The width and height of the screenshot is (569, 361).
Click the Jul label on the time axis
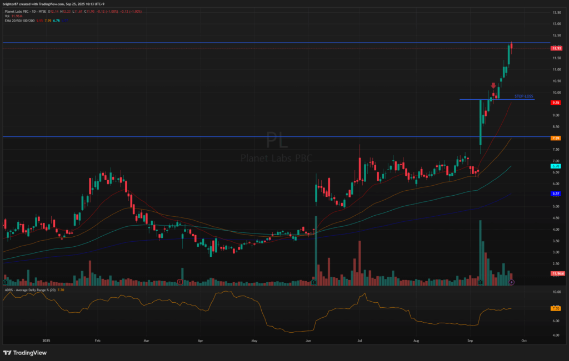point(360,340)
